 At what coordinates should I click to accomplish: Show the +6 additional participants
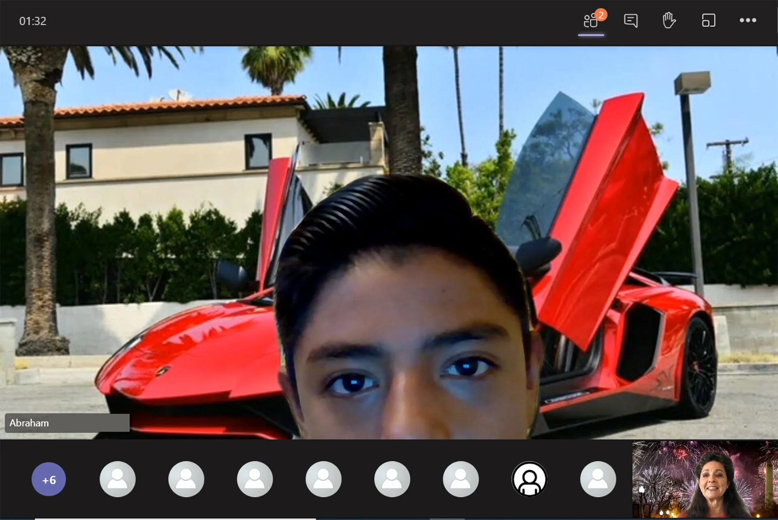tap(49, 480)
